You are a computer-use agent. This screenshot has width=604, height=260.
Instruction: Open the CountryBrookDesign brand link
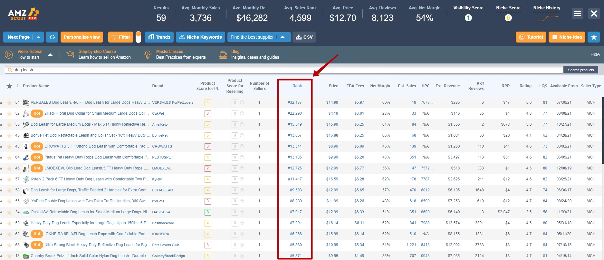point(168,256)
